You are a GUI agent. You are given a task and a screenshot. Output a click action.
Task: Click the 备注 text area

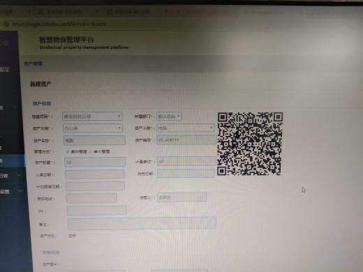click(142, 223)
